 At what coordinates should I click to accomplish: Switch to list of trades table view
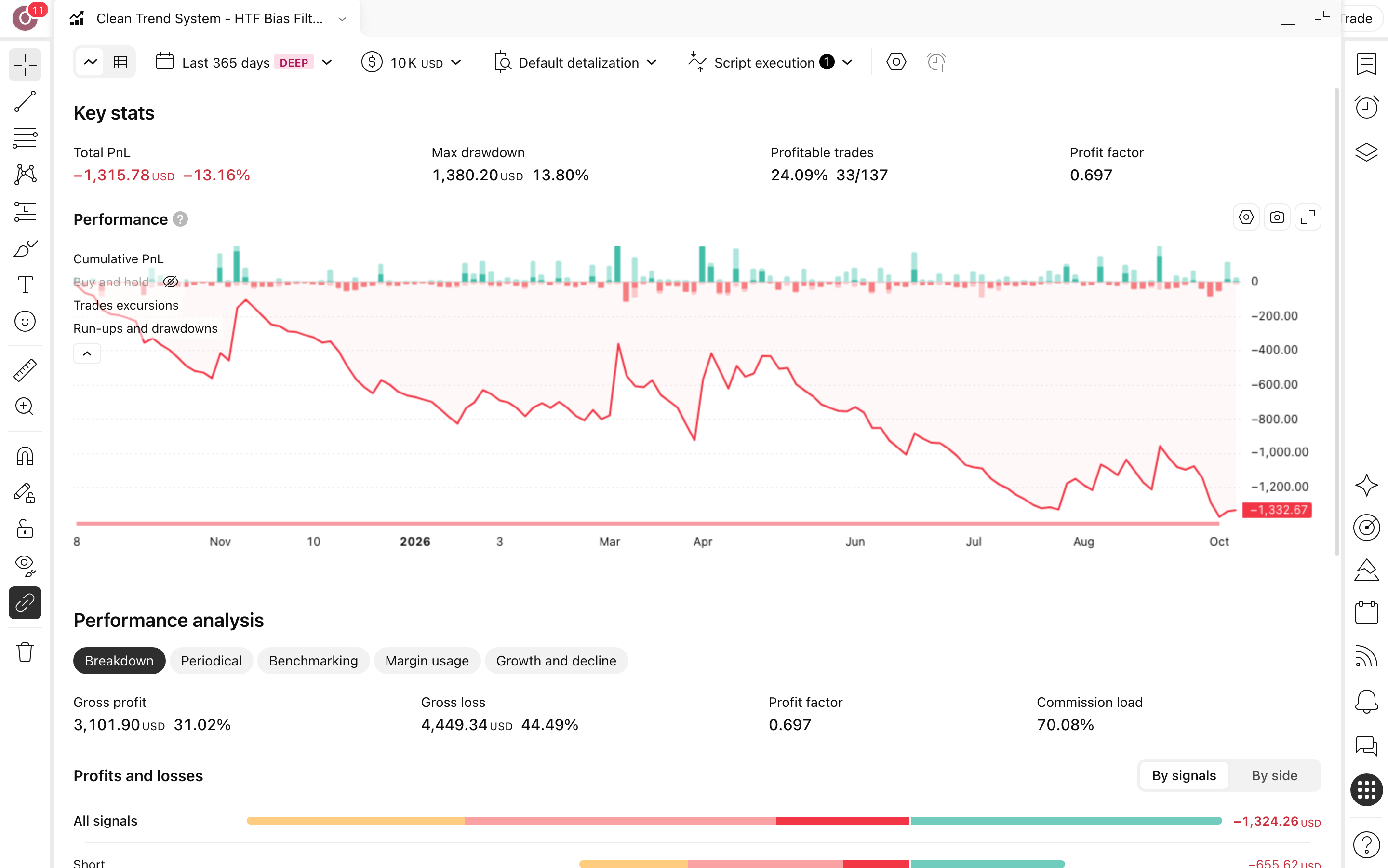120,62
